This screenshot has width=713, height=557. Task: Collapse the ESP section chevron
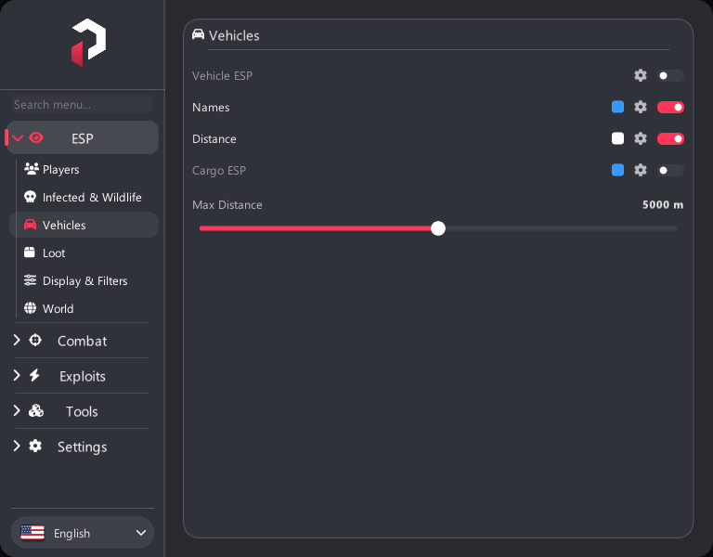point(18,137)
